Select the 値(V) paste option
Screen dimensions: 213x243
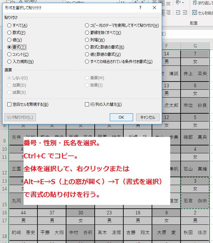[x=14, y=40]
